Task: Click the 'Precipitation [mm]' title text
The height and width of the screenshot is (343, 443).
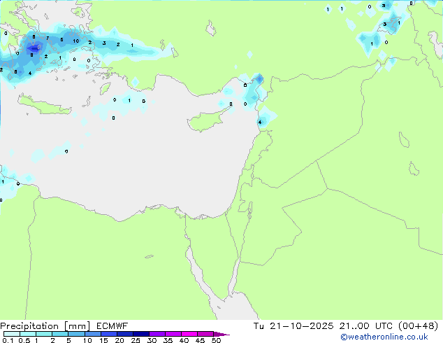Action: click(45, 326)
